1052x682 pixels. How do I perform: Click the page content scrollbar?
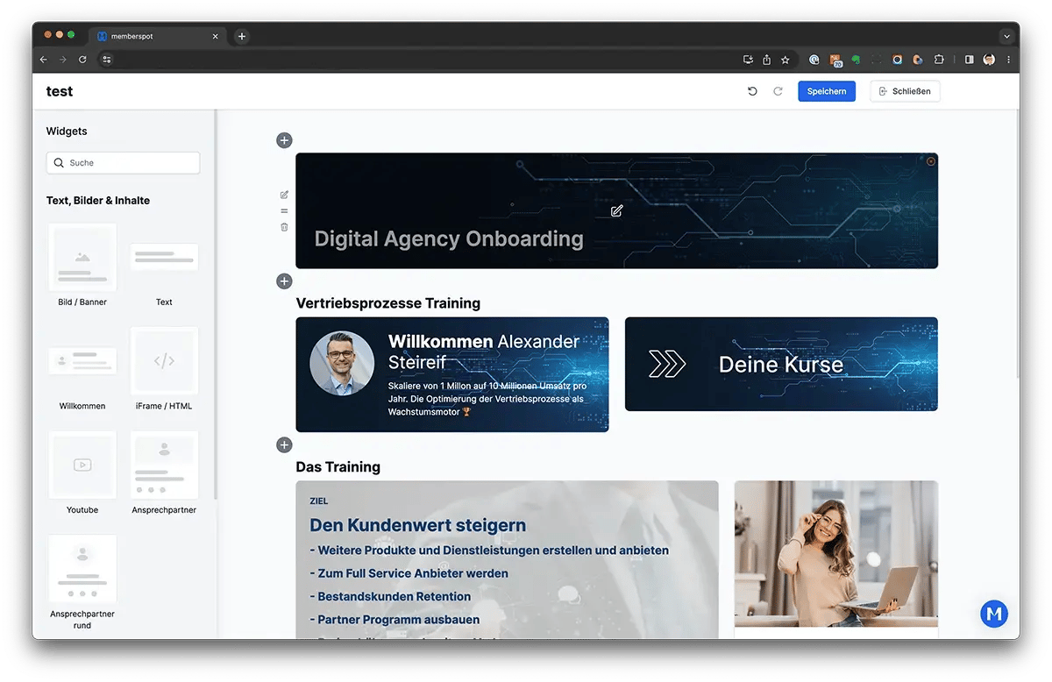click(1017, 244)
